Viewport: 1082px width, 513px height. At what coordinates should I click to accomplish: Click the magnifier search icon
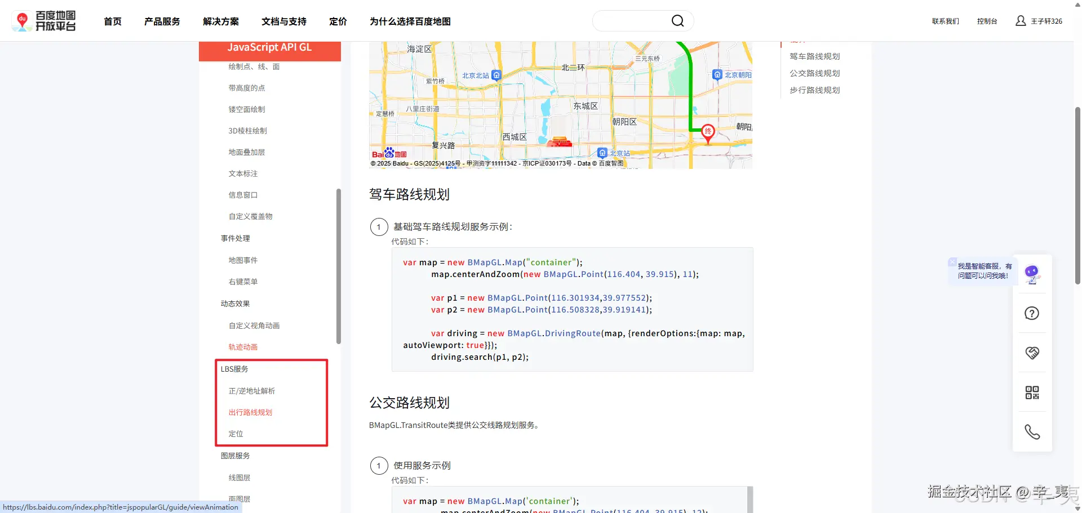point(677,20)
